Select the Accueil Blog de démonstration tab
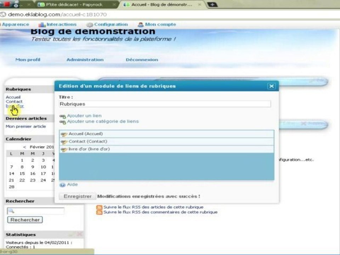Viewport: 340px width, 255px height. coord(161,5)
